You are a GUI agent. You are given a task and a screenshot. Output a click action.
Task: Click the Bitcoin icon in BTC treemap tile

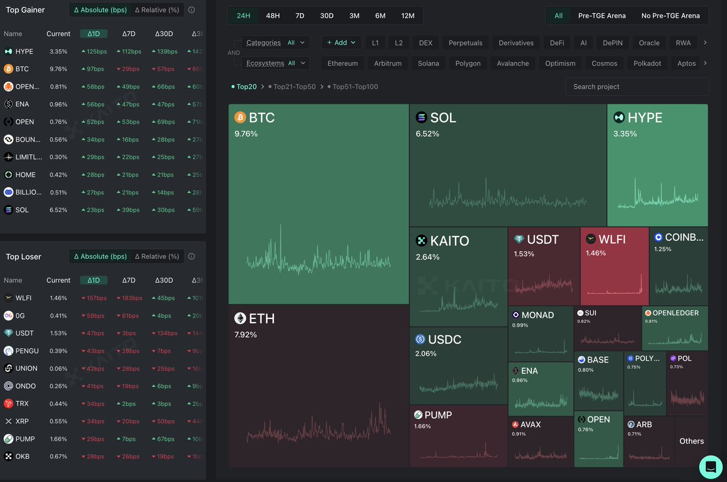tap(241, 118)
